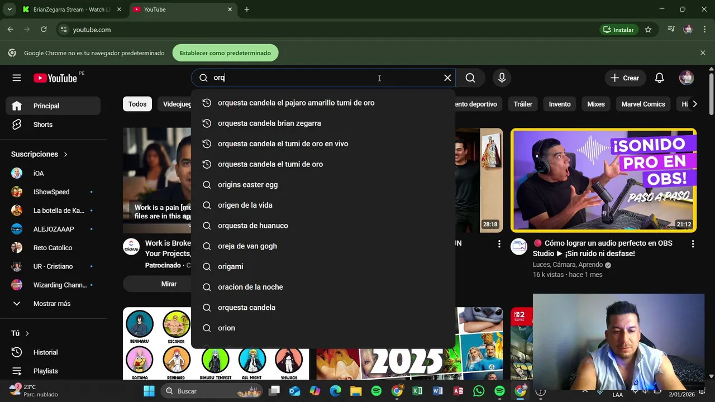
Task: Open Playlists in the sidebar
Action: (53, 371)
